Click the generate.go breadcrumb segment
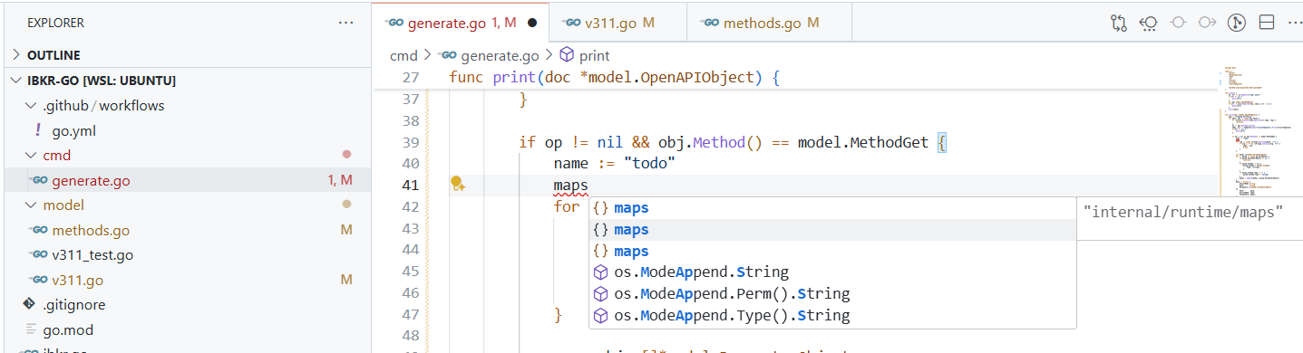1303x353 pixels. tap(501, 55)
